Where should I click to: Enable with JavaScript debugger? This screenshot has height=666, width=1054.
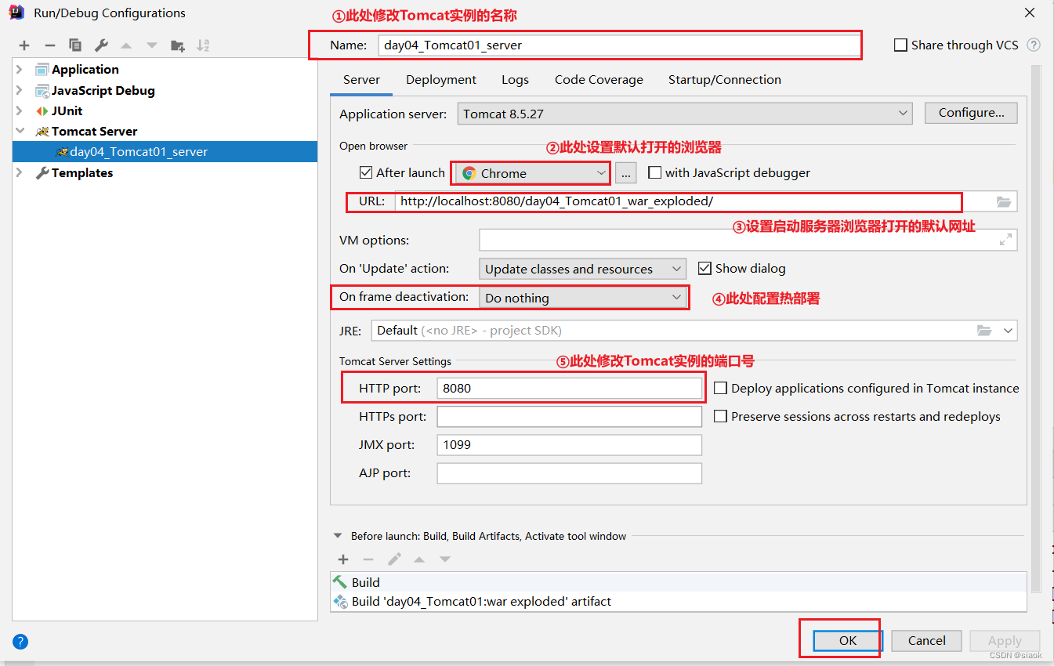[655, 172]
